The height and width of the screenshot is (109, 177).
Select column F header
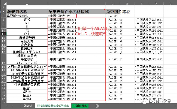(x=156, y=4)
